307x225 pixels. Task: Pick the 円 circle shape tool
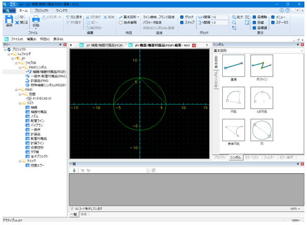tap(262, 130)
